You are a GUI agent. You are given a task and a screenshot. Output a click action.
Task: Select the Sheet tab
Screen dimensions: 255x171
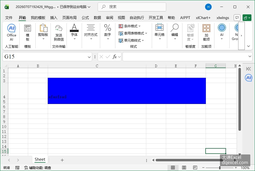pyautogui.click(x=40, y=159)
